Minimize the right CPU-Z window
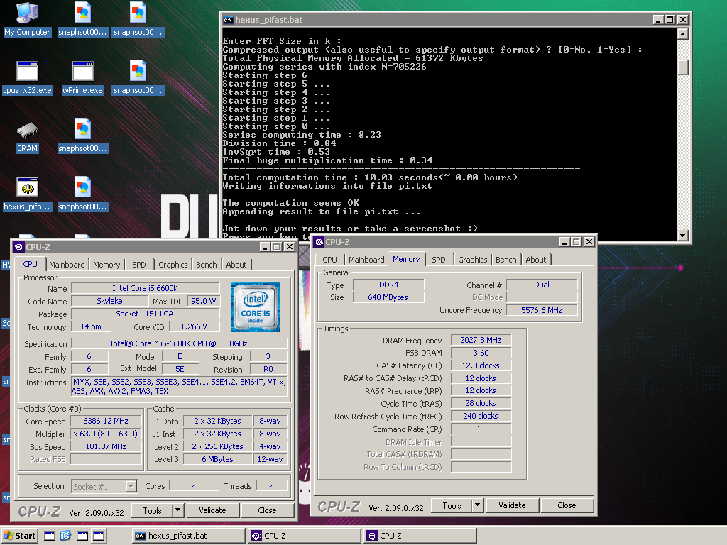727x545 pixels. point(564,241)
